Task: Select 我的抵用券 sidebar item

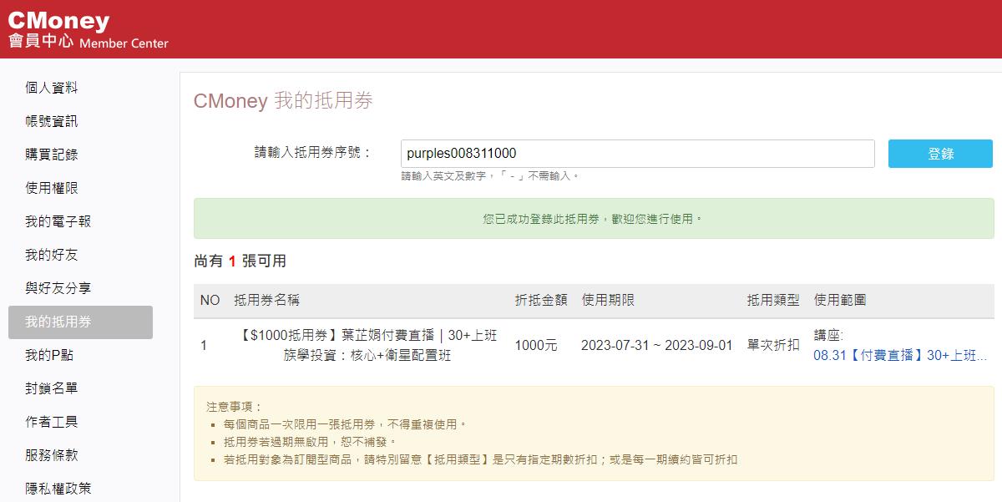Action: 80,322
